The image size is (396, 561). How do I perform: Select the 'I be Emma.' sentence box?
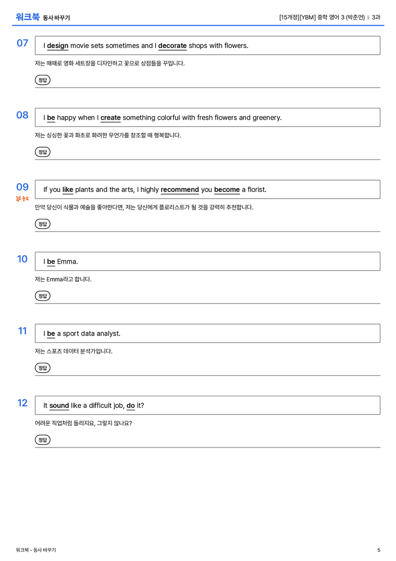pyautogui.click(x=208, y=261)
